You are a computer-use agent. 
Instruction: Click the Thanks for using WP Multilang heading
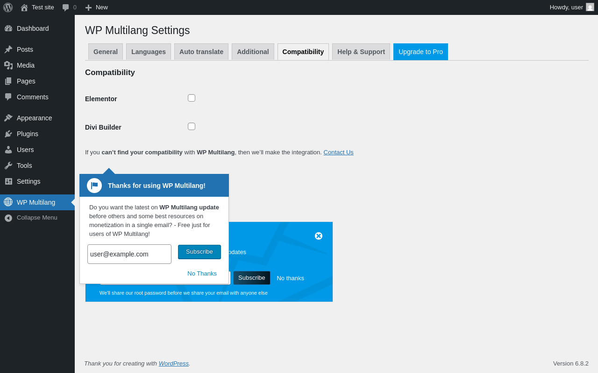tap(157, 186)
